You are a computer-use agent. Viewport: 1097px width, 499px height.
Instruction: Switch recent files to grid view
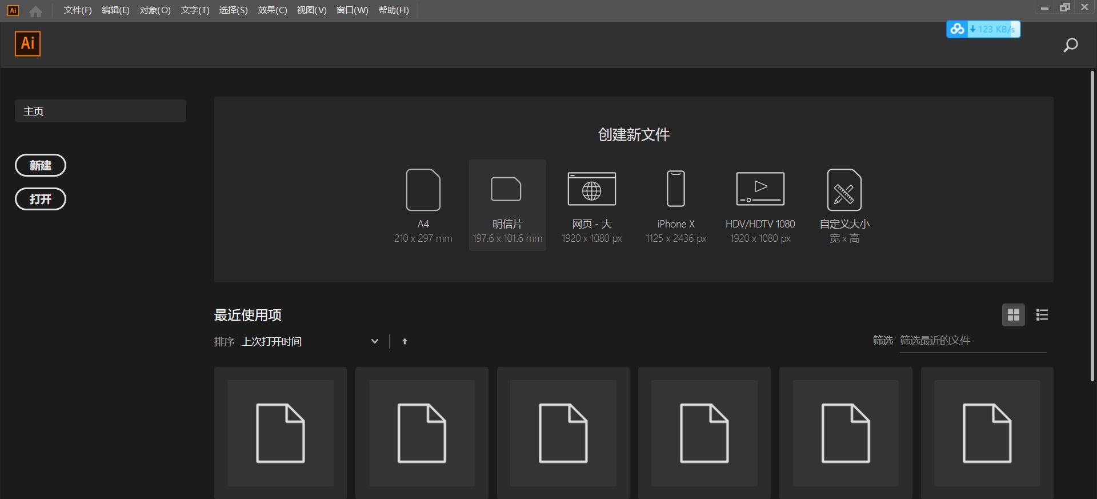click(x=1013, y=315)
